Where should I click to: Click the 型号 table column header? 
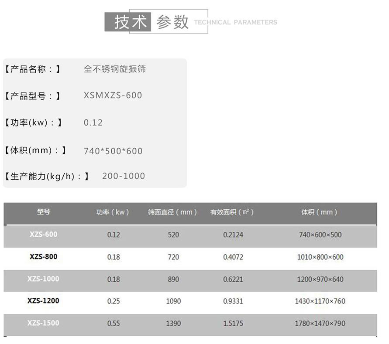tap(42, 212)
